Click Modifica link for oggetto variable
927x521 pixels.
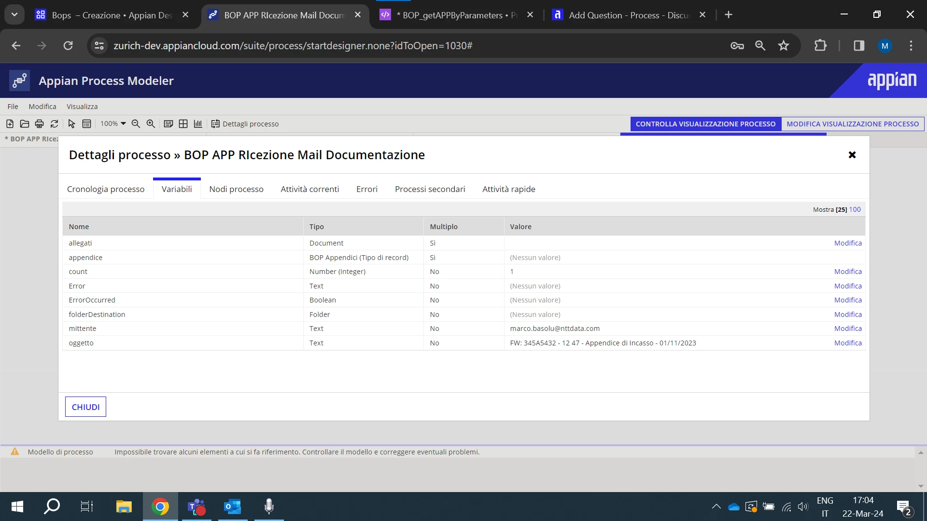(848, 343)
